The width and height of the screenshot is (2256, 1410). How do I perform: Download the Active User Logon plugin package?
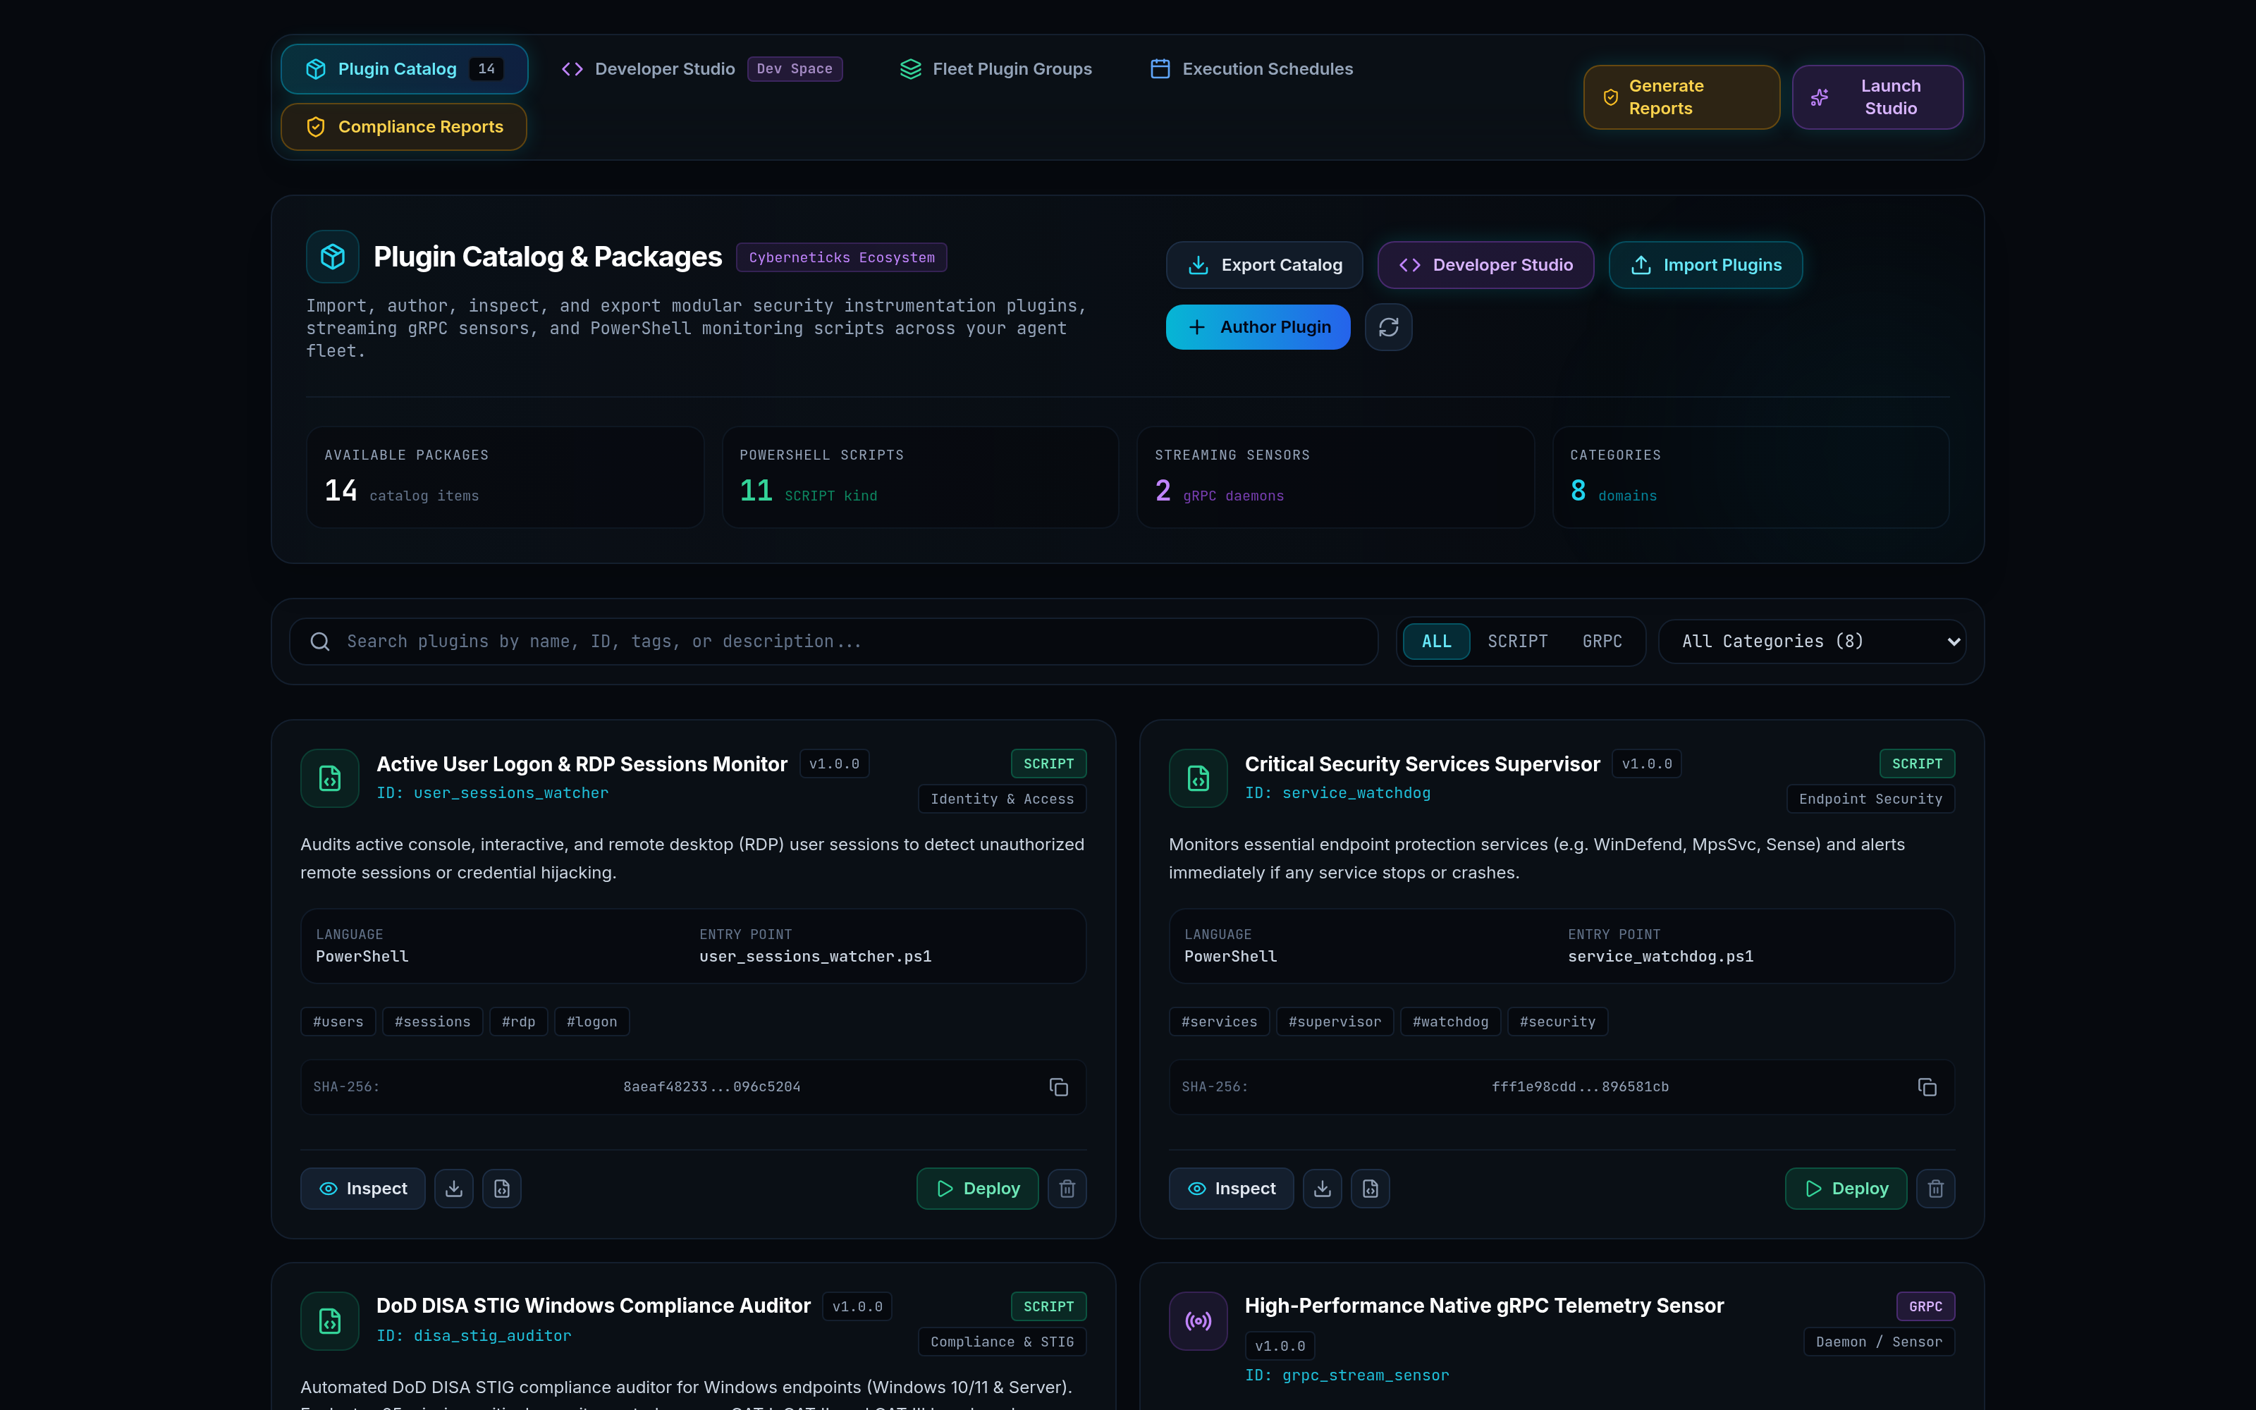tap(454, 1189)
